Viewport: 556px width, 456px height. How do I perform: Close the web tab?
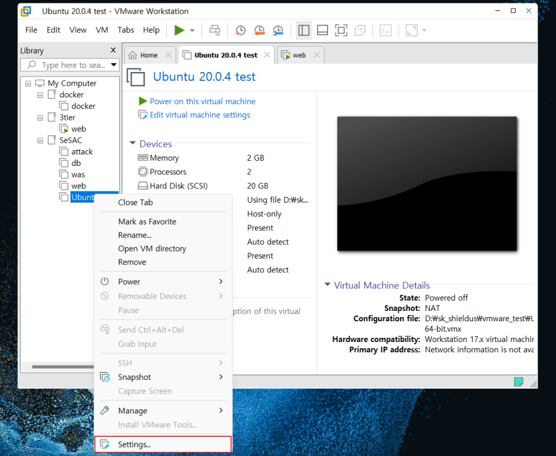pyautogui.click(x=317, y=55)
